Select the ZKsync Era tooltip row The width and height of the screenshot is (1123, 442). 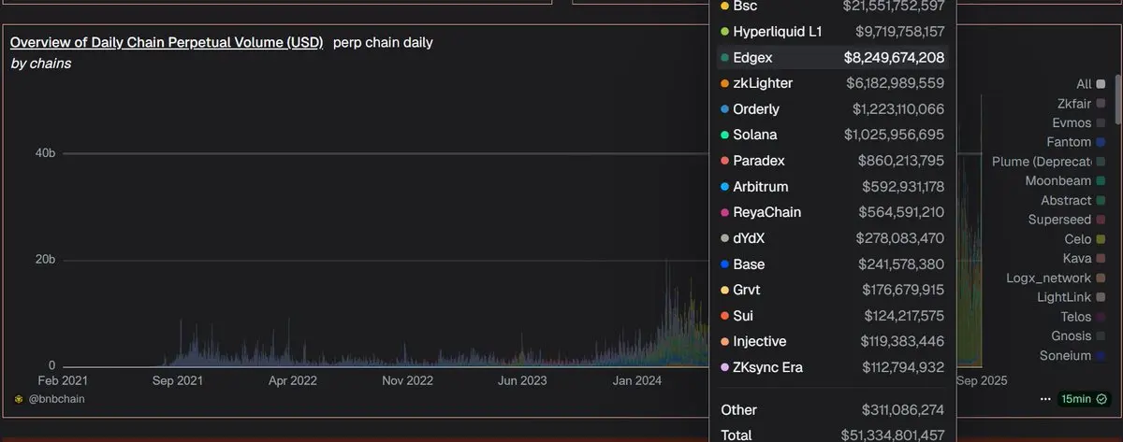click(833, 367)
